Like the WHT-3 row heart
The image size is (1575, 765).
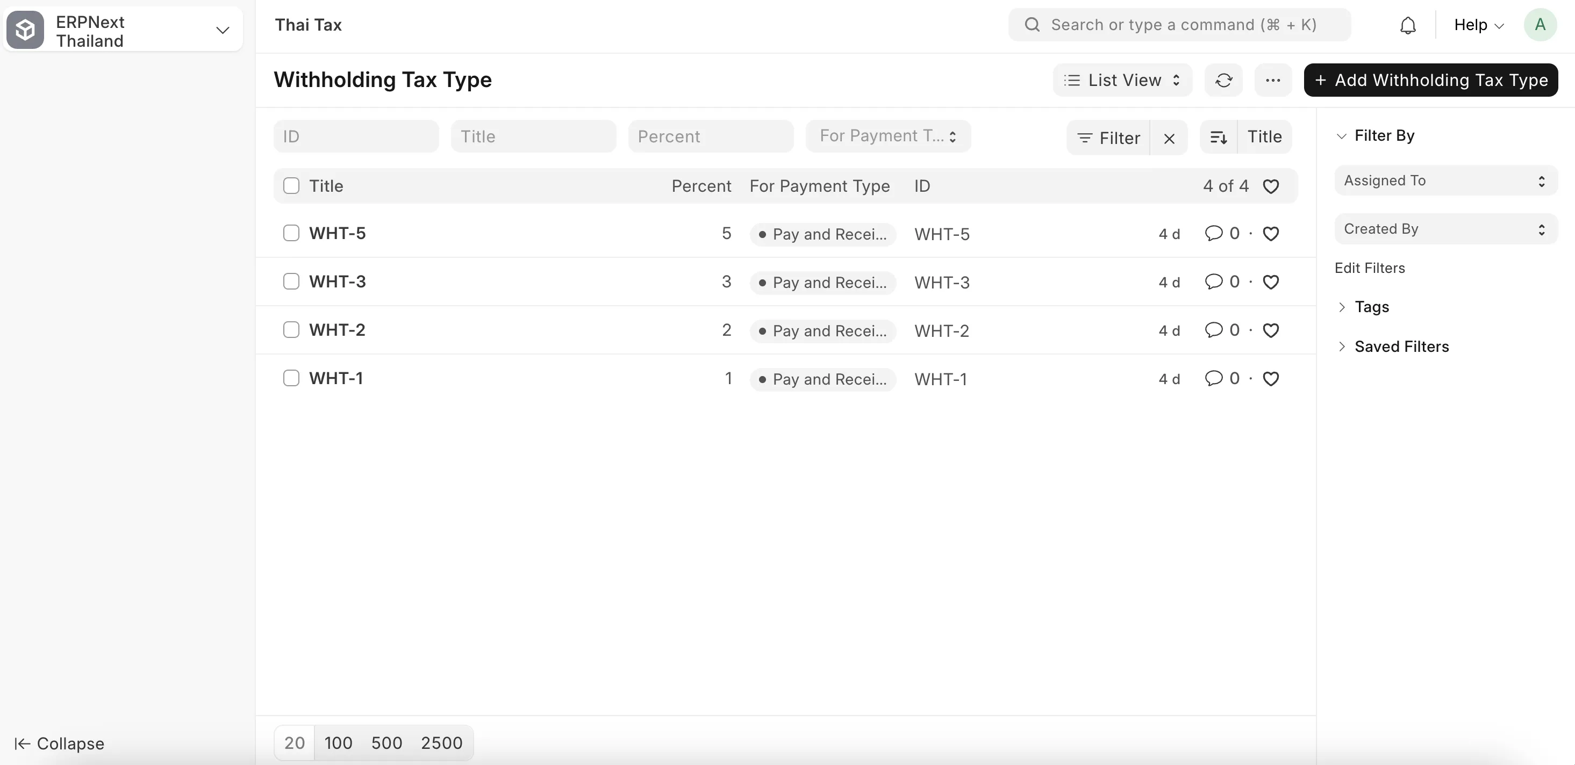click(x=1271, y=282)
